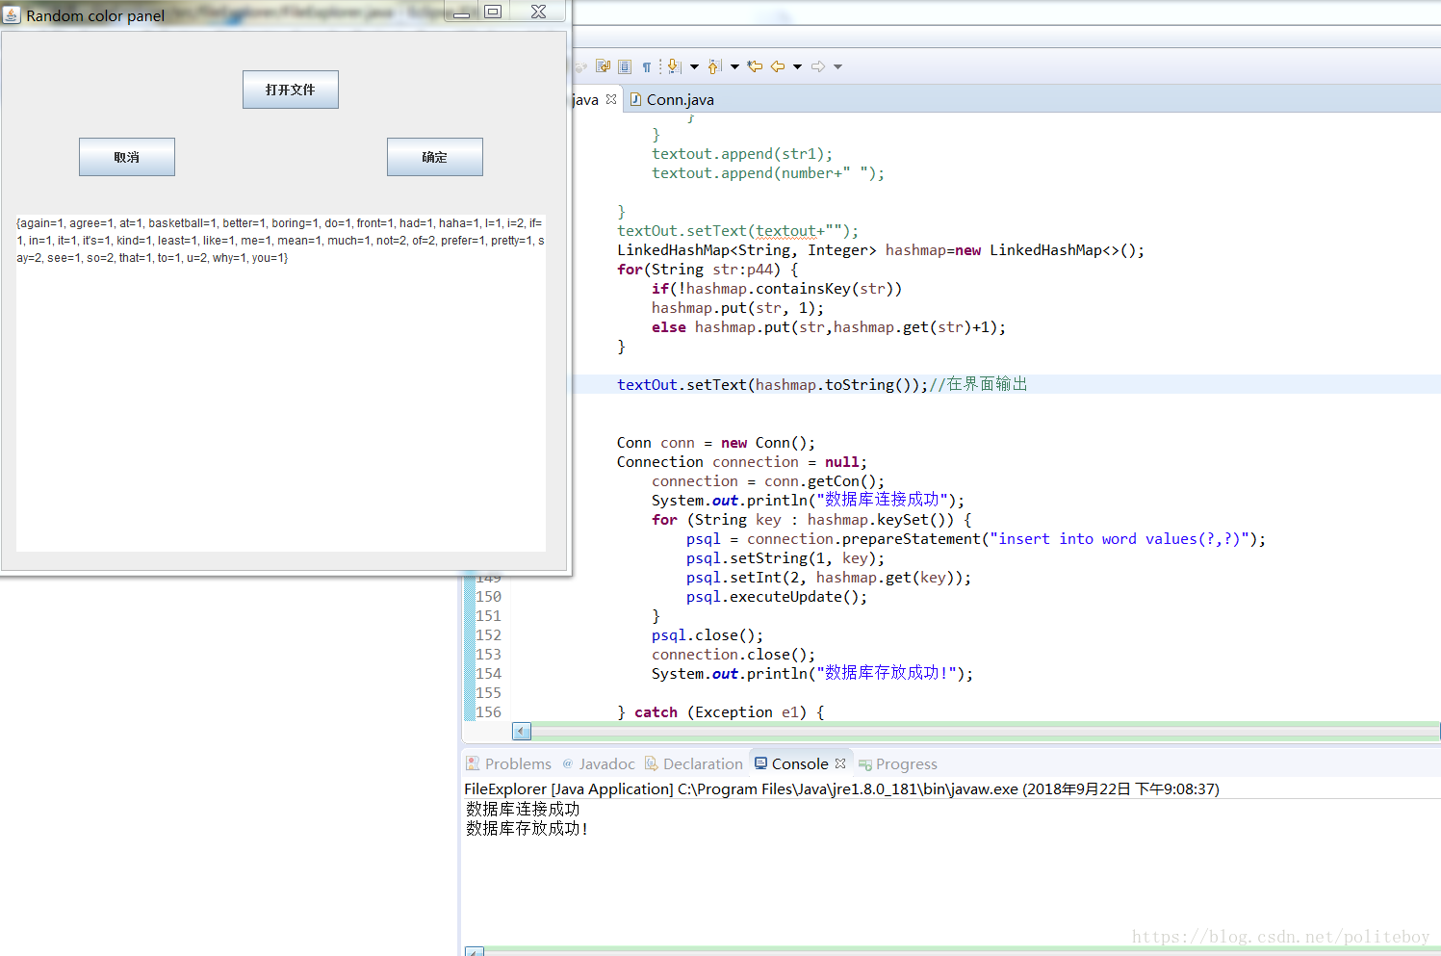This screenshot has height=956, width=1441.
Task: Click line number 156 in the editor gutter
Action: coord(489,712)
